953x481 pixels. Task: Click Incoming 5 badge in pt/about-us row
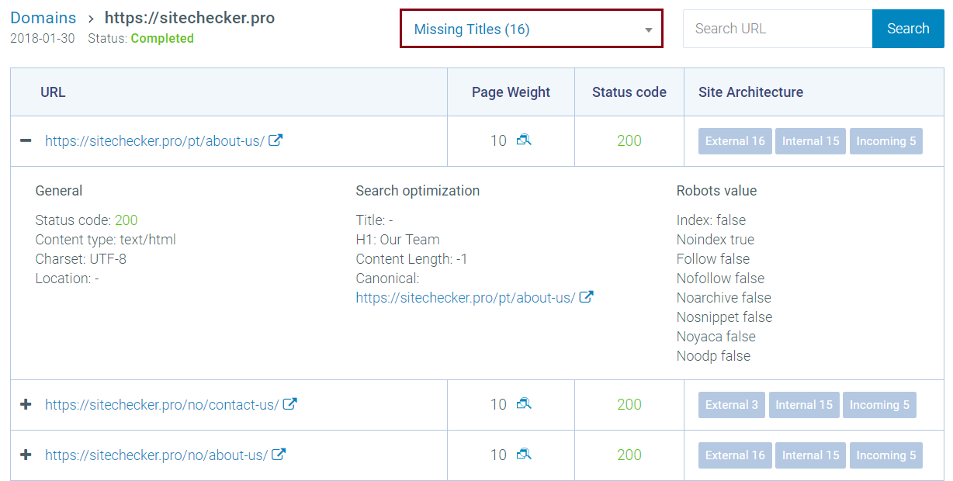pyautogui.click(x=885, y=141)
